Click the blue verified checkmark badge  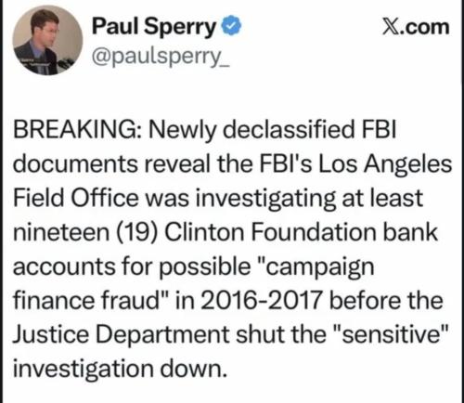click(x=231, y=26)
